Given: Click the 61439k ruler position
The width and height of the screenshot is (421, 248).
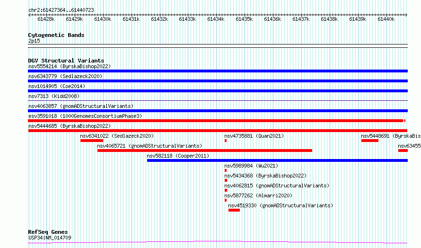Looking at the screenshot, I should pyautogui.click(x=358, y=19).
